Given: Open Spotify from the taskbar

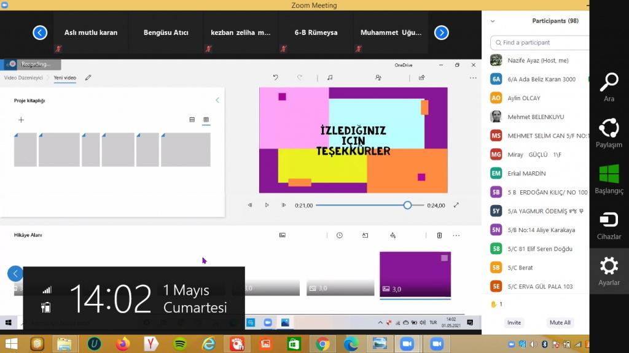Looking at the screenshot, I should tap(180, 344).
